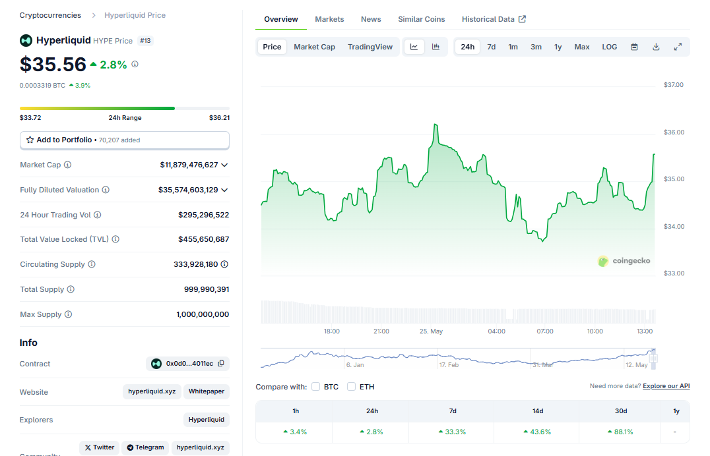Click the contract token logo icon
The width and height of the screenshot is (710, 456).
point(156,364)
